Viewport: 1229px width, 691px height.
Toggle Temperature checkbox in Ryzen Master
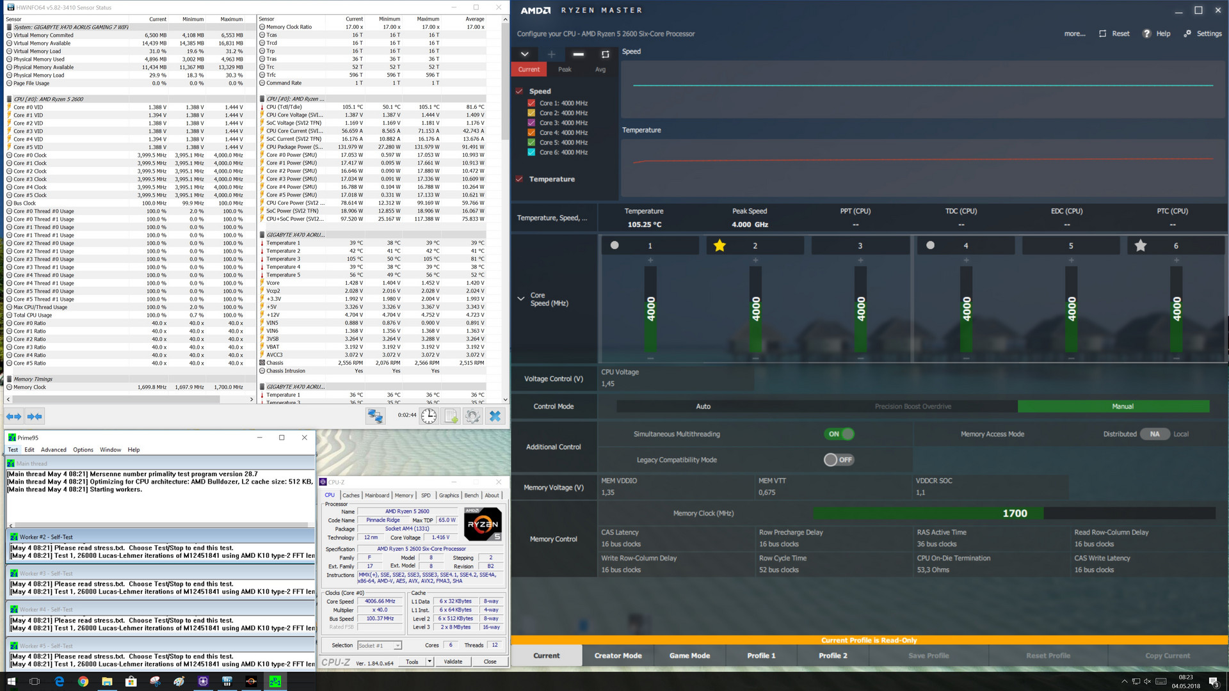tap(519, 179)
